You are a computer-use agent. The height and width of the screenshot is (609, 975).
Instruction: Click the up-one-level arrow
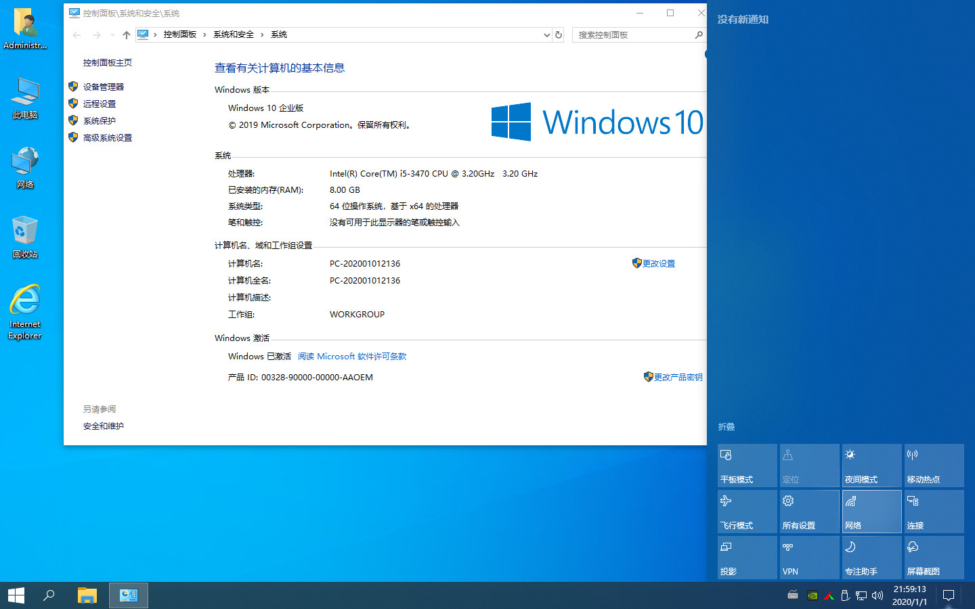(x=127, y=35)
